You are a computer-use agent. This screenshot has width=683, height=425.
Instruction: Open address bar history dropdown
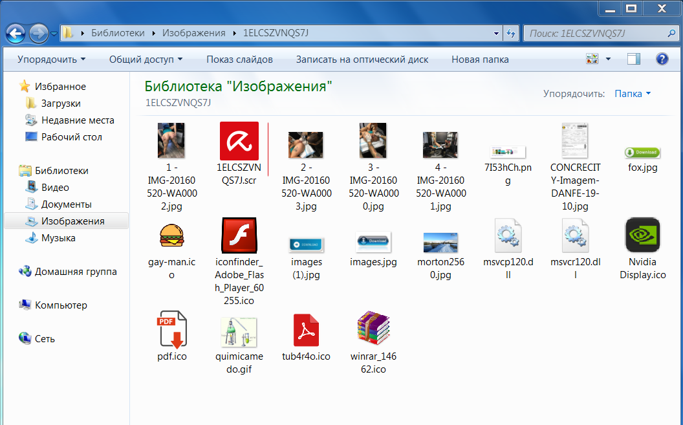[496, 34]
